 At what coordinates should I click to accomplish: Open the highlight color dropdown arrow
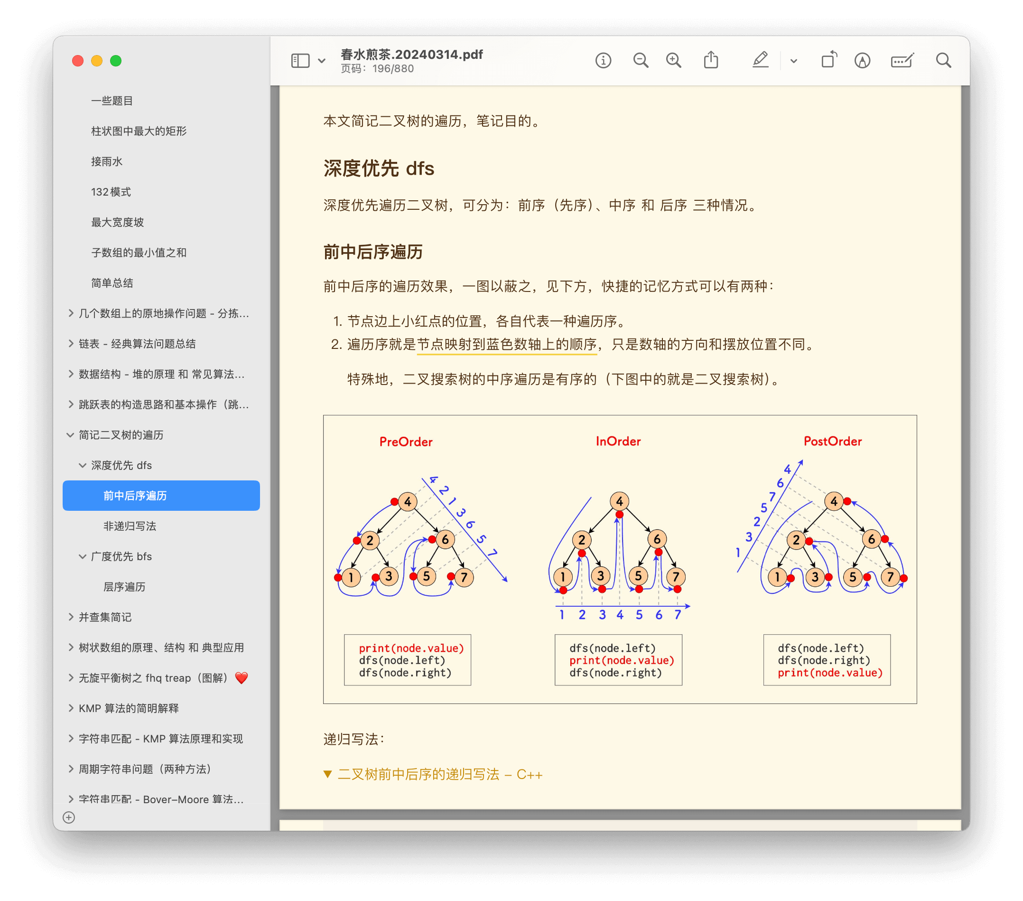click(x=793, y=61)
